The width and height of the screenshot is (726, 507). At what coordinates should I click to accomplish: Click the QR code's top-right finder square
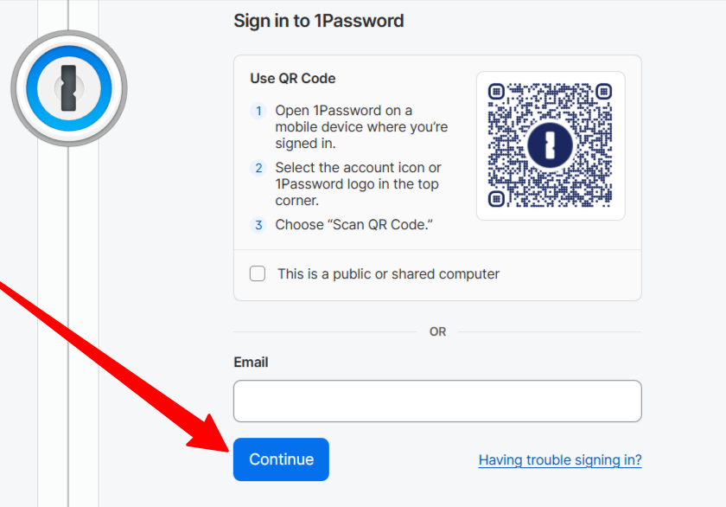click(604, 92)
